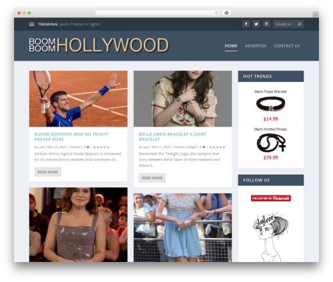Submit search with magnifier icon
The height and width of the screenshot is (282, 333).
pos(300,24)
